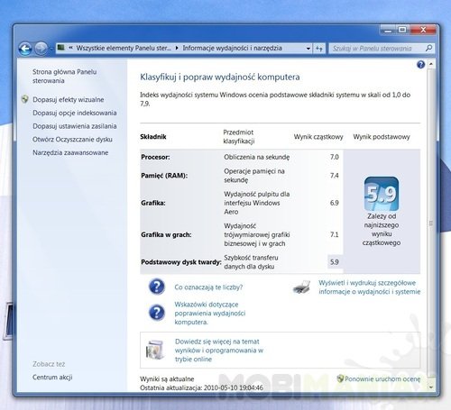Image resolution: width=451 pixels, height=410 pixels.
Task: Click Ponownie uruchom ocenę
Action: (382, 378)
